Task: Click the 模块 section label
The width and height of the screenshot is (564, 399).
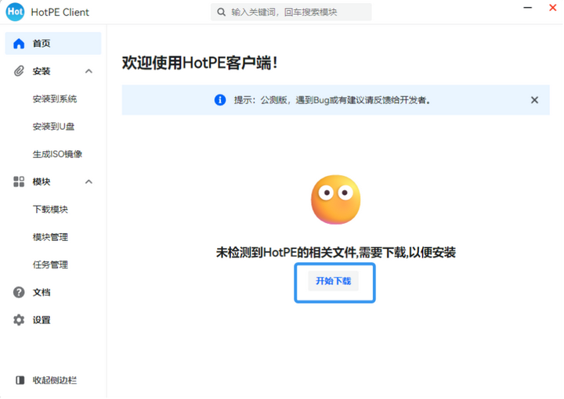Action: 42,182
